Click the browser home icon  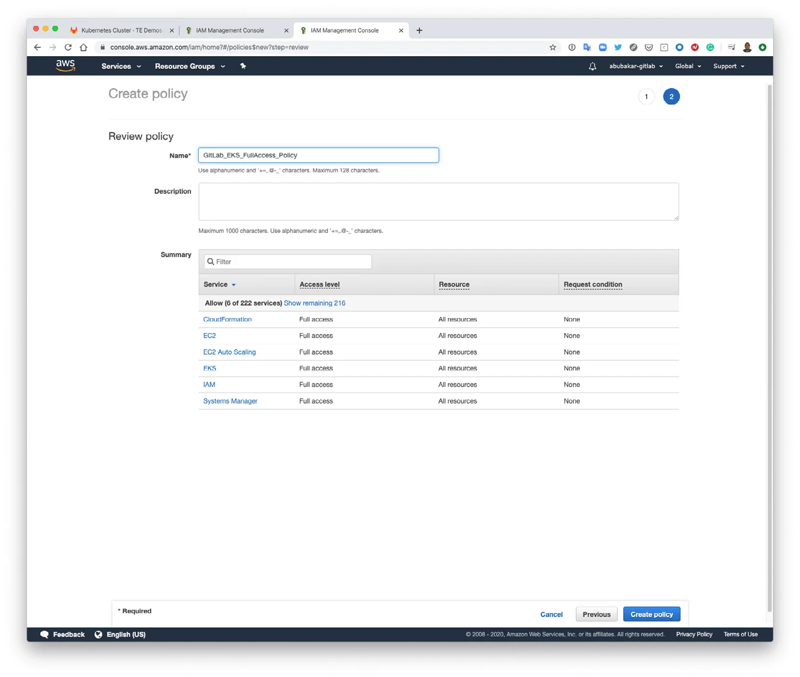coord(84,47)
